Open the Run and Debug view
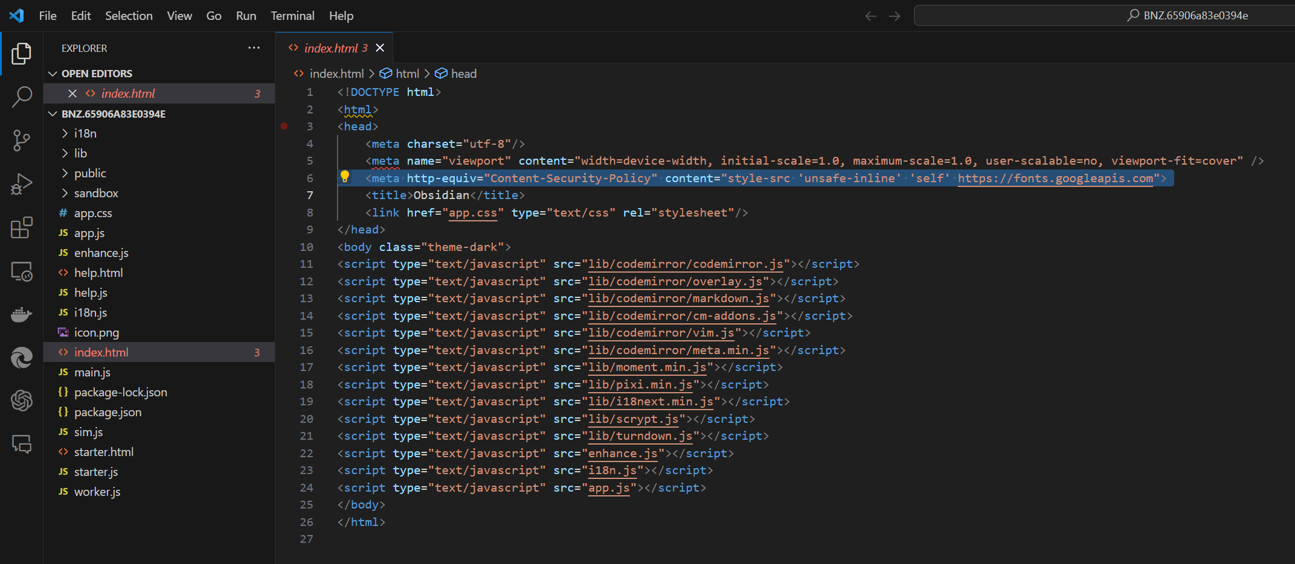This screenshot has width=1295, height=564. pos(22,184)
